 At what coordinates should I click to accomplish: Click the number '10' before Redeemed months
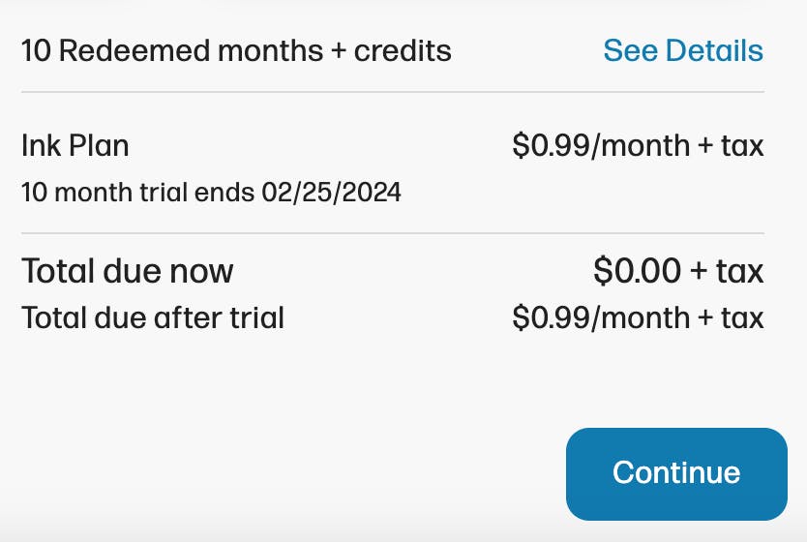tap(36, 50)
